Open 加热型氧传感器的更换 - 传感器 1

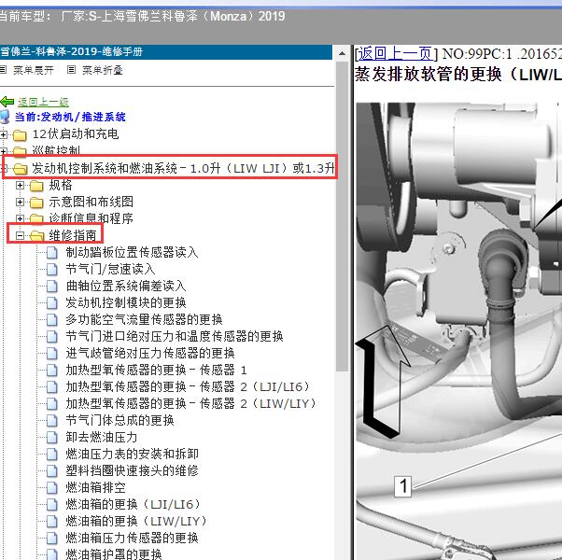[x=156, y=370]
